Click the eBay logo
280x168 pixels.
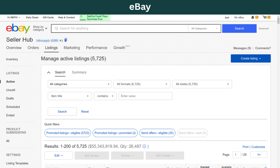click(18, 29)
